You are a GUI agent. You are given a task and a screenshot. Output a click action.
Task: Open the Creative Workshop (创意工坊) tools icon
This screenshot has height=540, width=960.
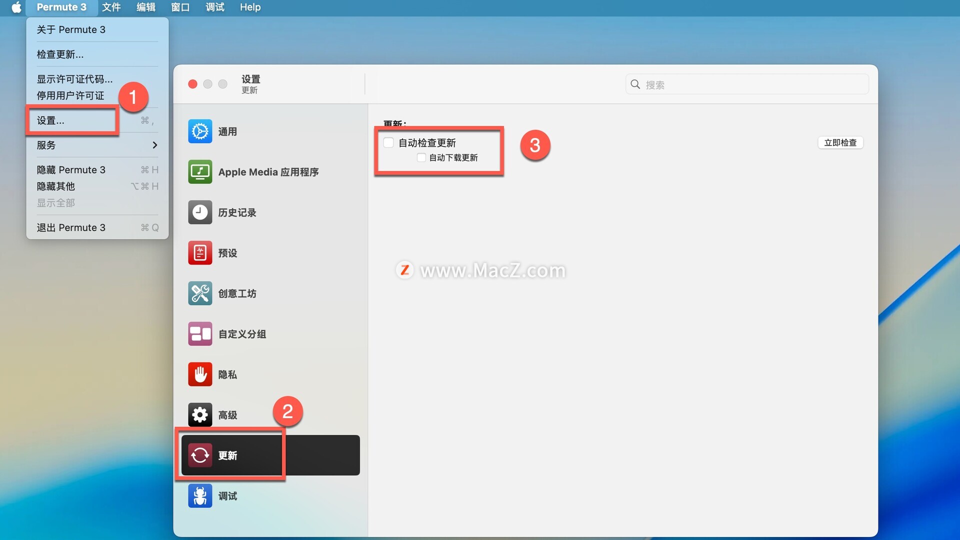coord(200,293)
